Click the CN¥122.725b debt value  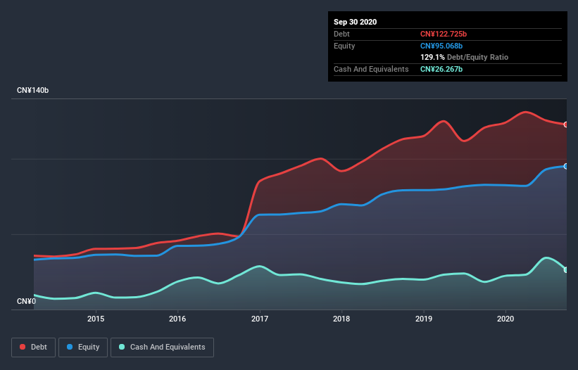click(444, 34)
